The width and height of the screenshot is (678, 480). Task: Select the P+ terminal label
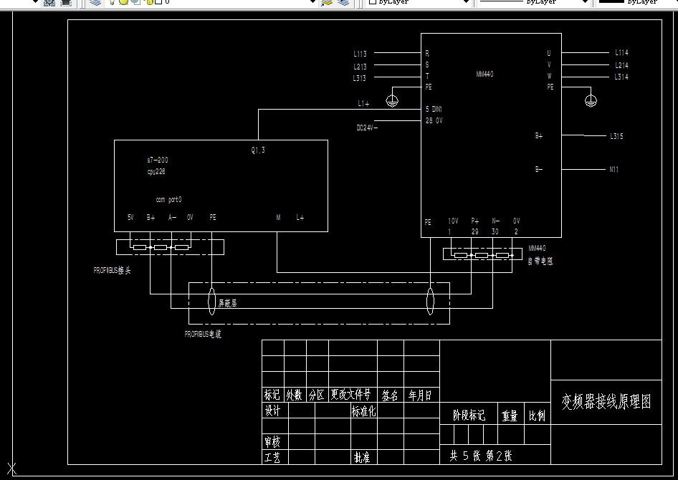coord(475,221)
